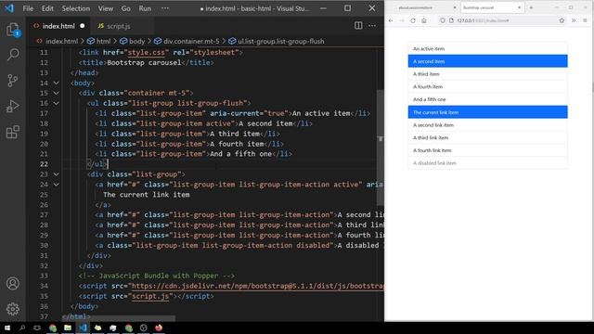Split the editor to the right
Image resolution: width=594 pixels, height=334 pixels.
358,26
